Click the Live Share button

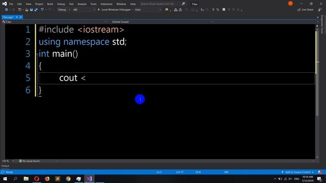pyautogui.click(x=306, y=10)
